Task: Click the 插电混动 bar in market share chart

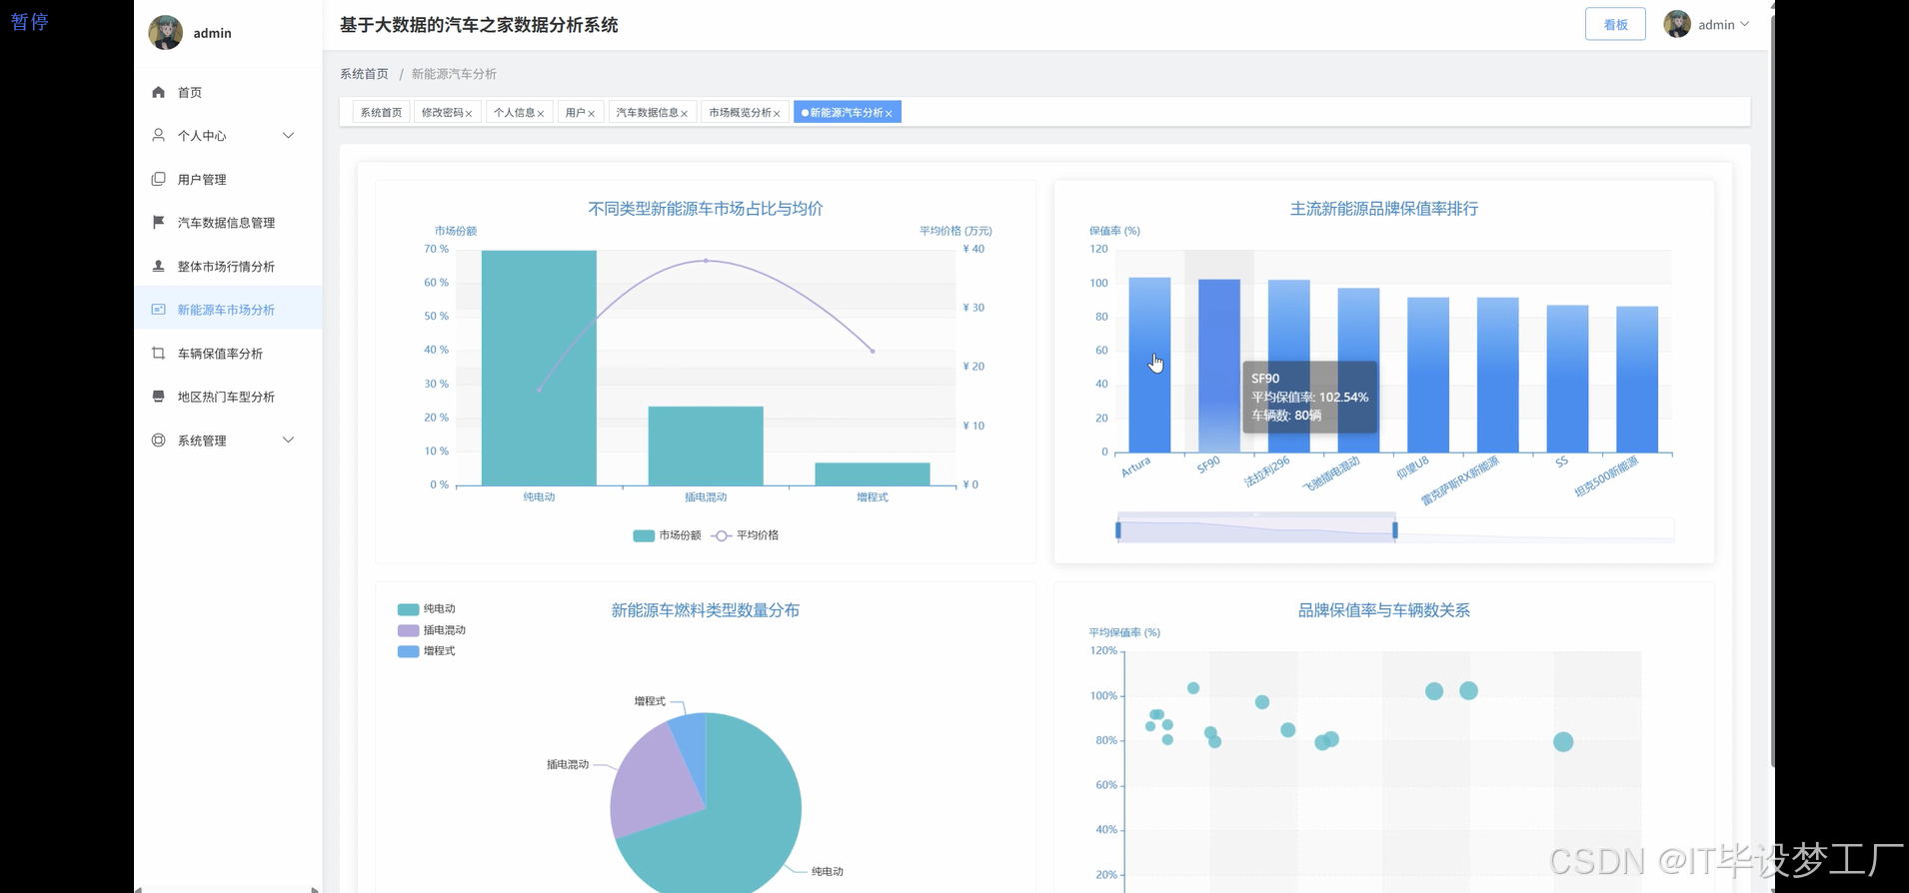Action: pyautogui.click(x=706, y=446)
